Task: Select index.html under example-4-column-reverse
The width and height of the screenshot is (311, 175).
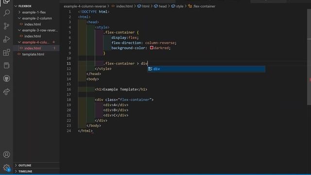Action: [33, 48]
